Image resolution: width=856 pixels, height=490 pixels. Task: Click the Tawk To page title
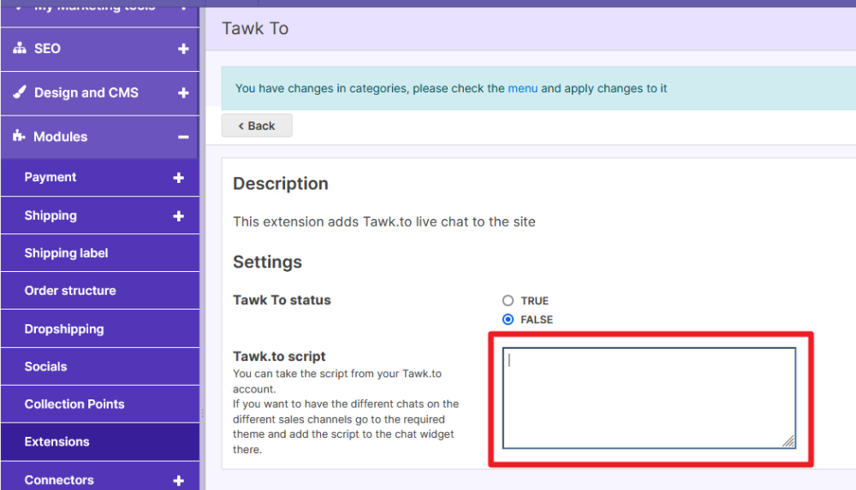255,28
